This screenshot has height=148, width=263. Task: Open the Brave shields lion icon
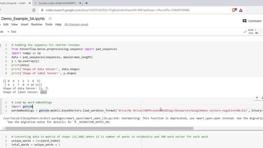(x=234, y=10)
